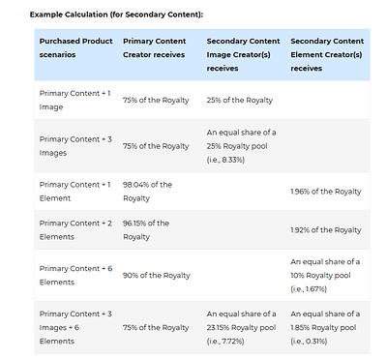Click the '25% Royalty pool (i.e., 8.33%)' cell

point(241,146)
